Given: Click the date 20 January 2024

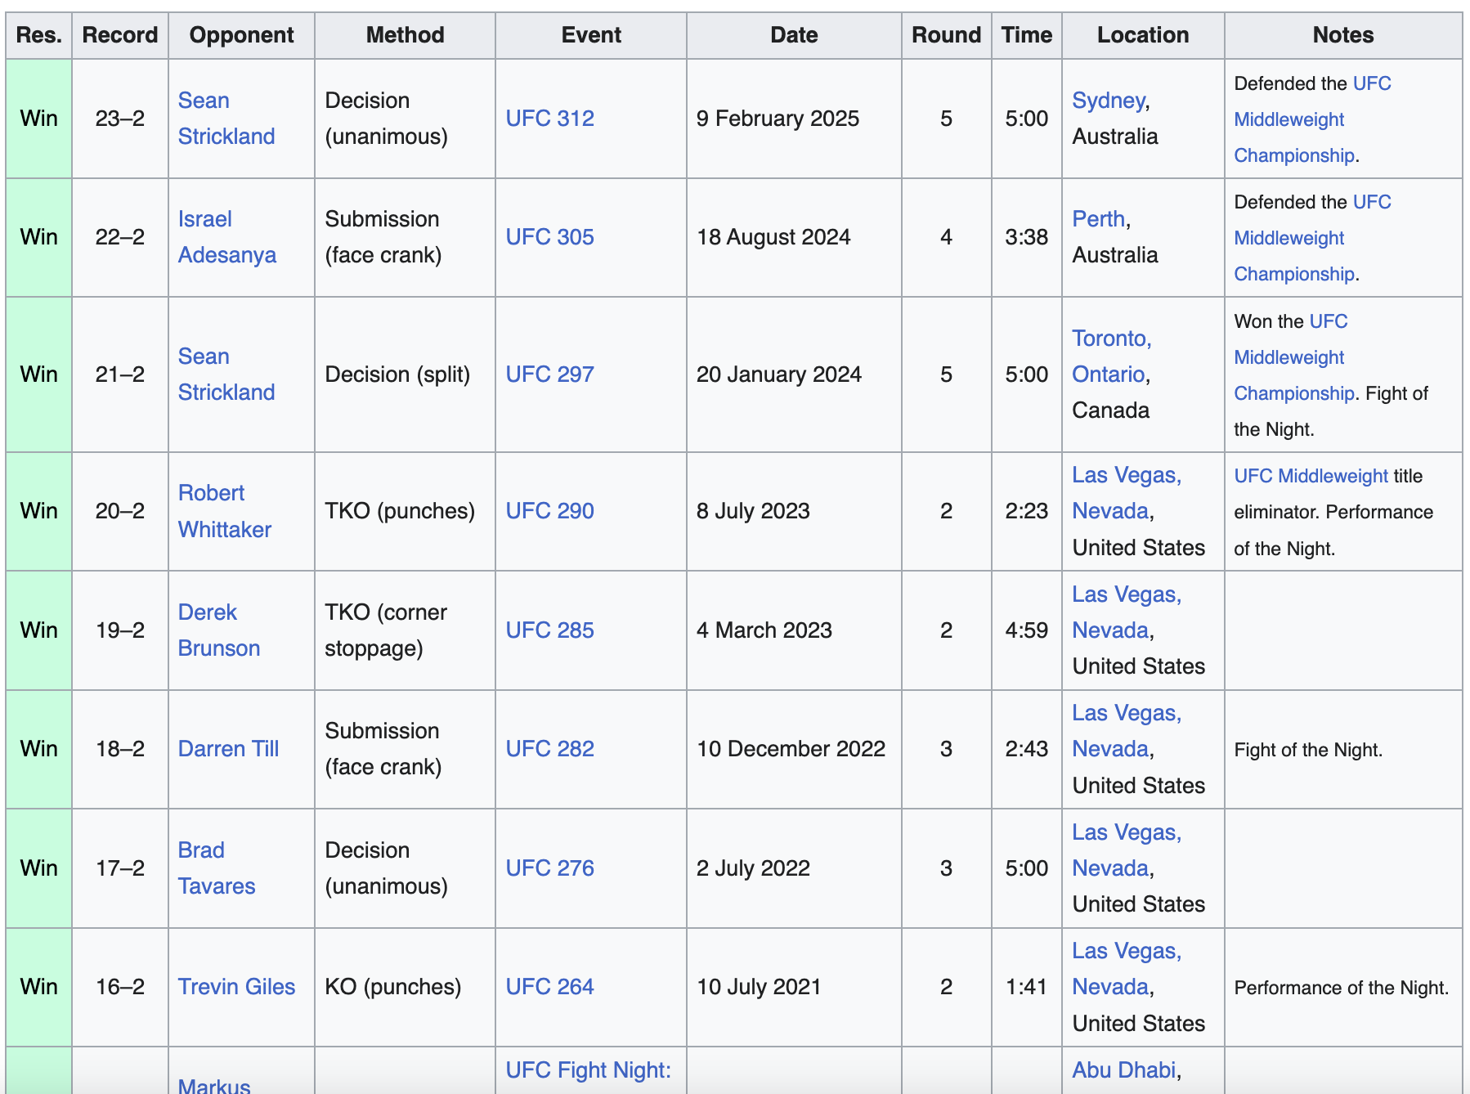Looking at the screenshot, I should tap(779, 374).
